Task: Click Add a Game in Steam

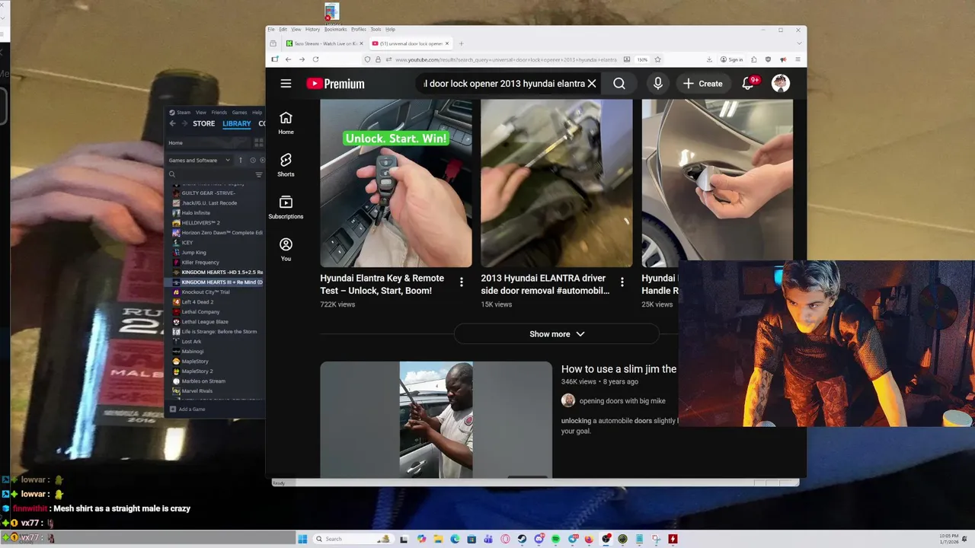Action: click(x=187, y=409)
